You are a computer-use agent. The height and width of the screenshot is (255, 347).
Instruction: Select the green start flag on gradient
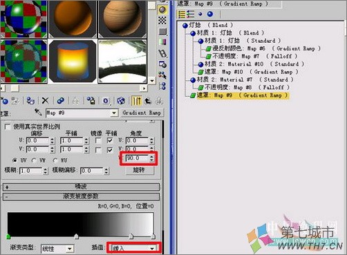pos(8,236)
